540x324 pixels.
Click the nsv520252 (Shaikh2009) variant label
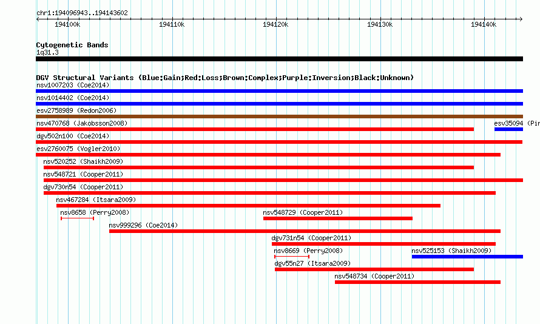point(83,161)
